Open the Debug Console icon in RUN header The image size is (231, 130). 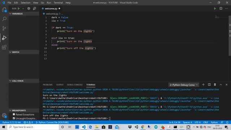35,9
